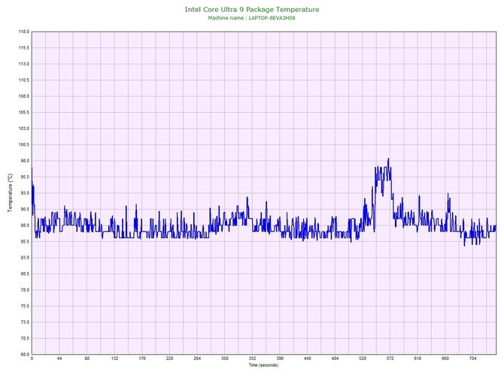Click the 110.5 y-axis value

[24, 80]
